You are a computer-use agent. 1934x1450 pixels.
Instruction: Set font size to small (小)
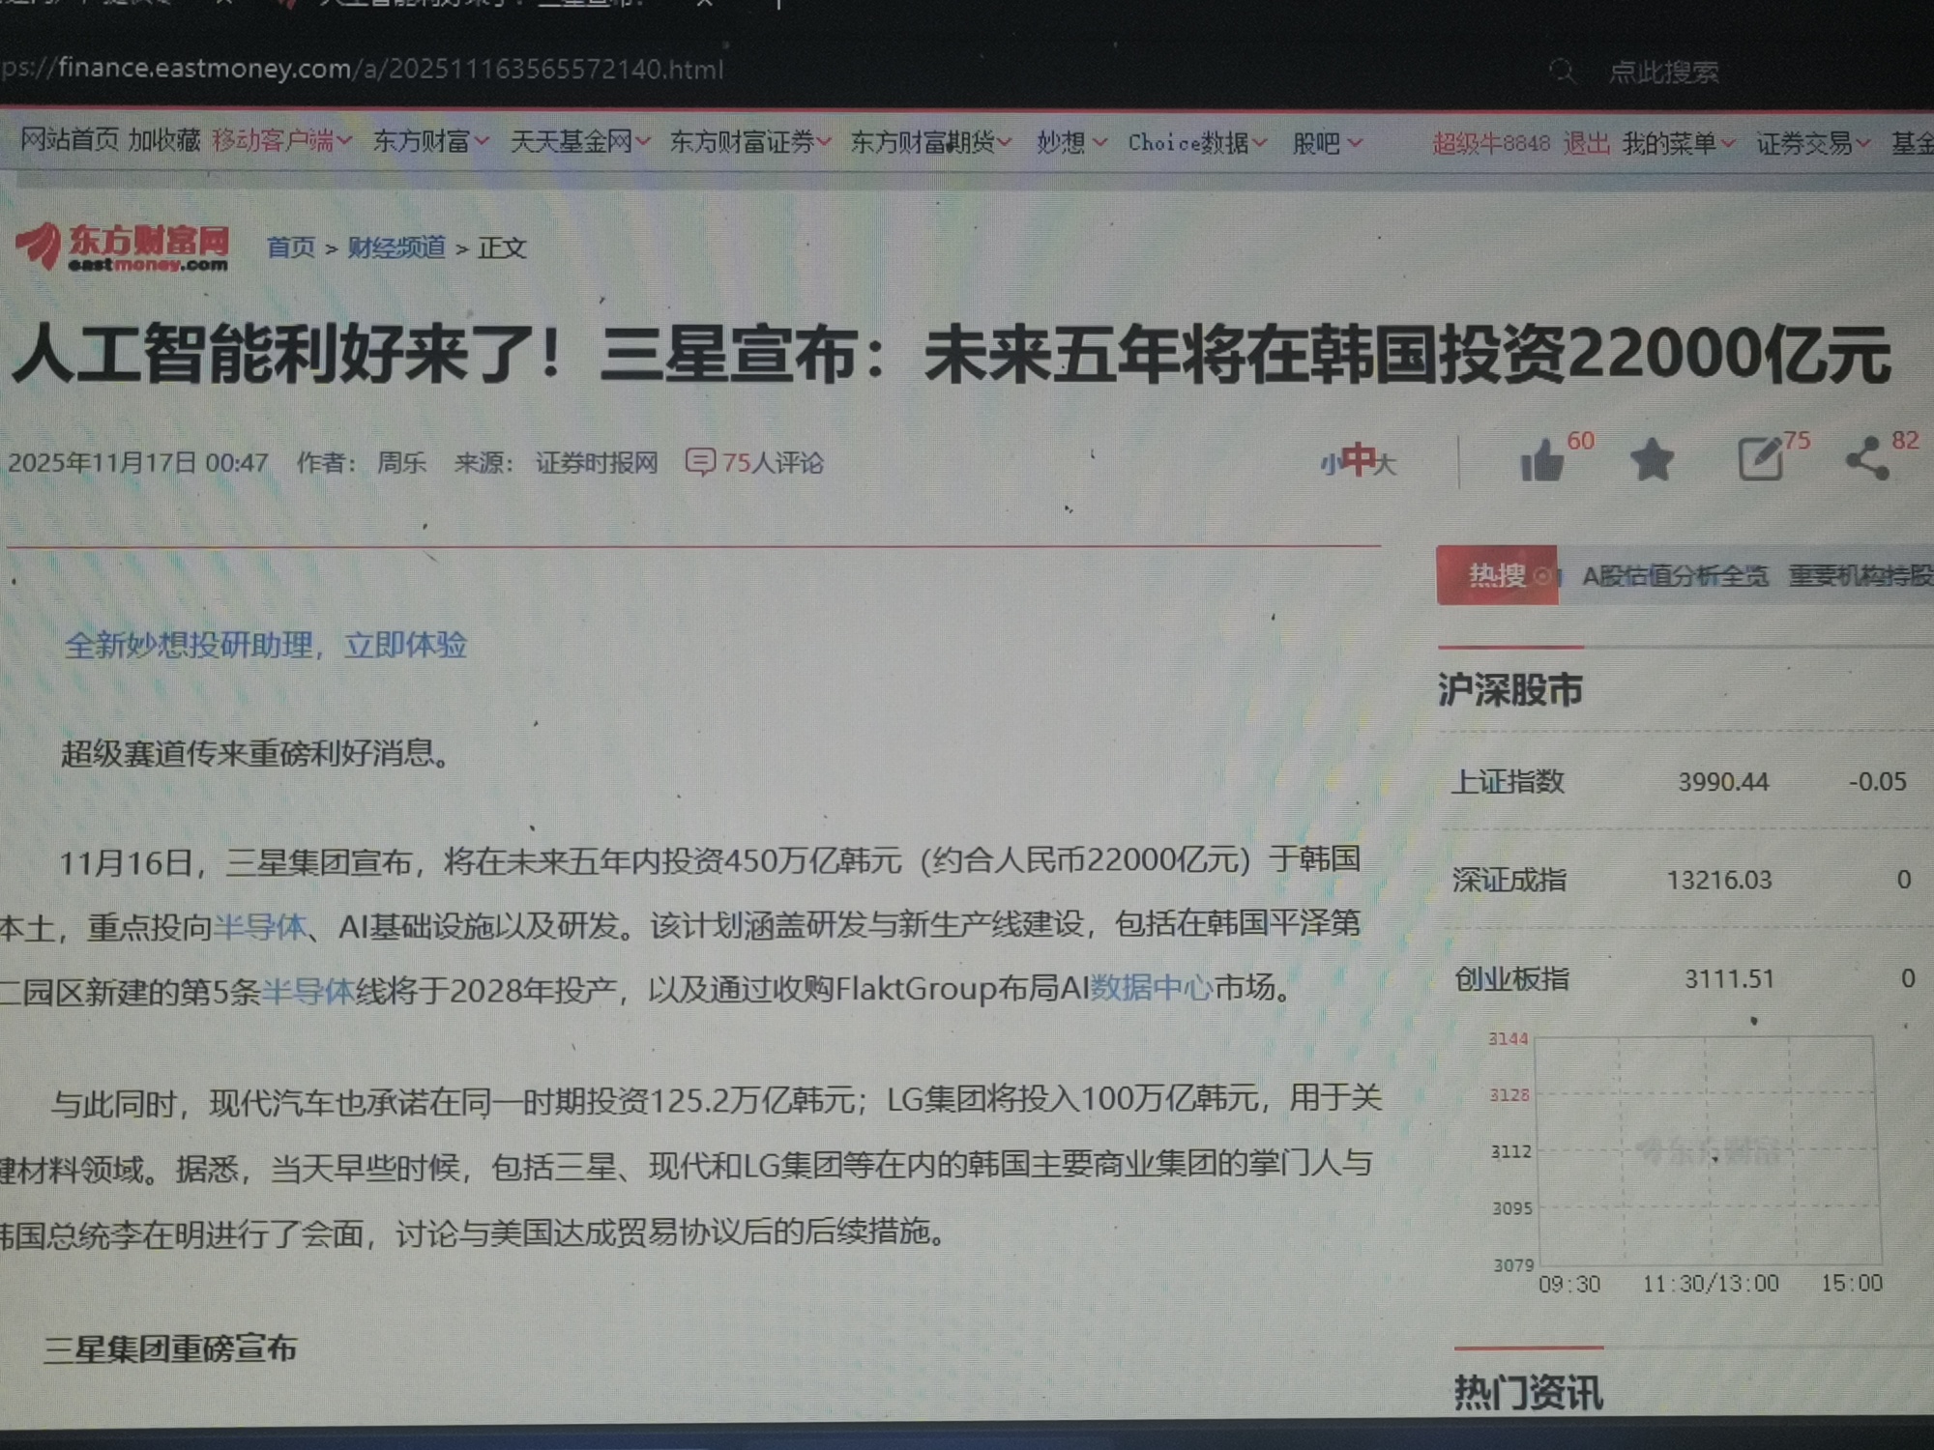pos(1329,465)
